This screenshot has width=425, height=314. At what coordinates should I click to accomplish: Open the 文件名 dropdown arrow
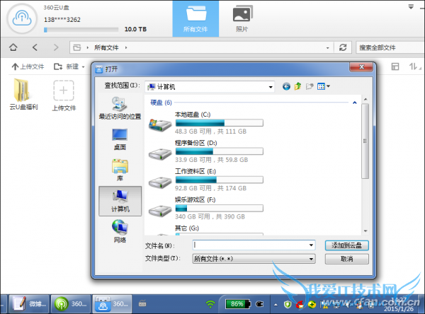click(311, 245)
